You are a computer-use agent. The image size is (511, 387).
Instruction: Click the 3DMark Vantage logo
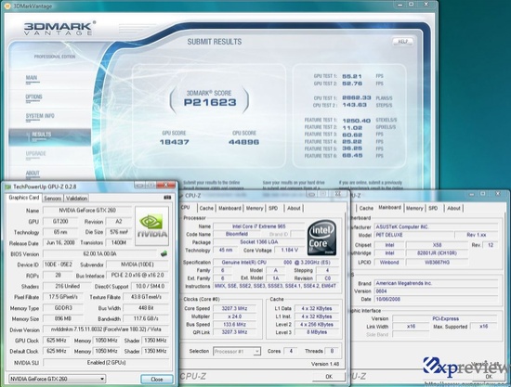coord(60,29)
